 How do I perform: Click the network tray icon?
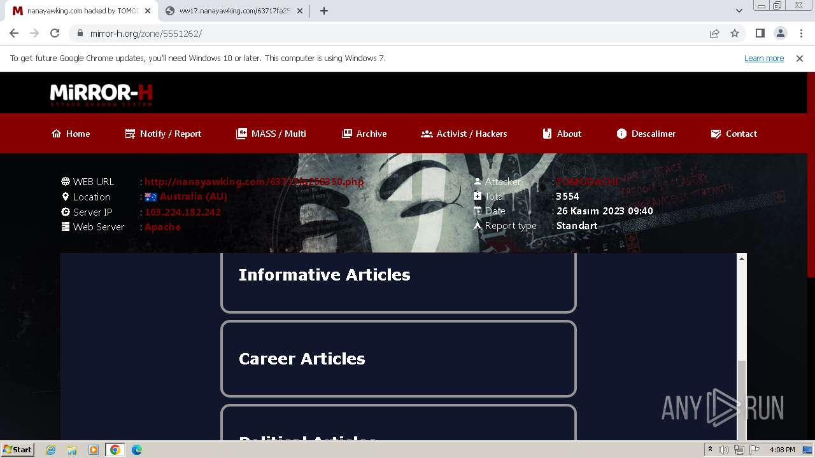click(x=739, y=450)
